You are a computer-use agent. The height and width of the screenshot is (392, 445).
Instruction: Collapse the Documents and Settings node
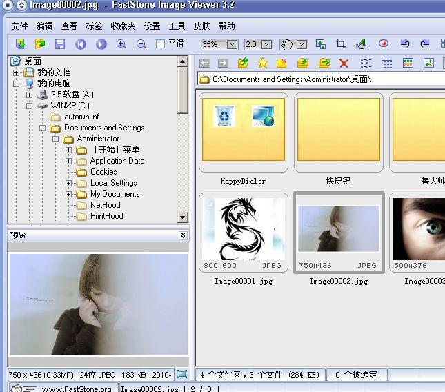tap(42, 128)
